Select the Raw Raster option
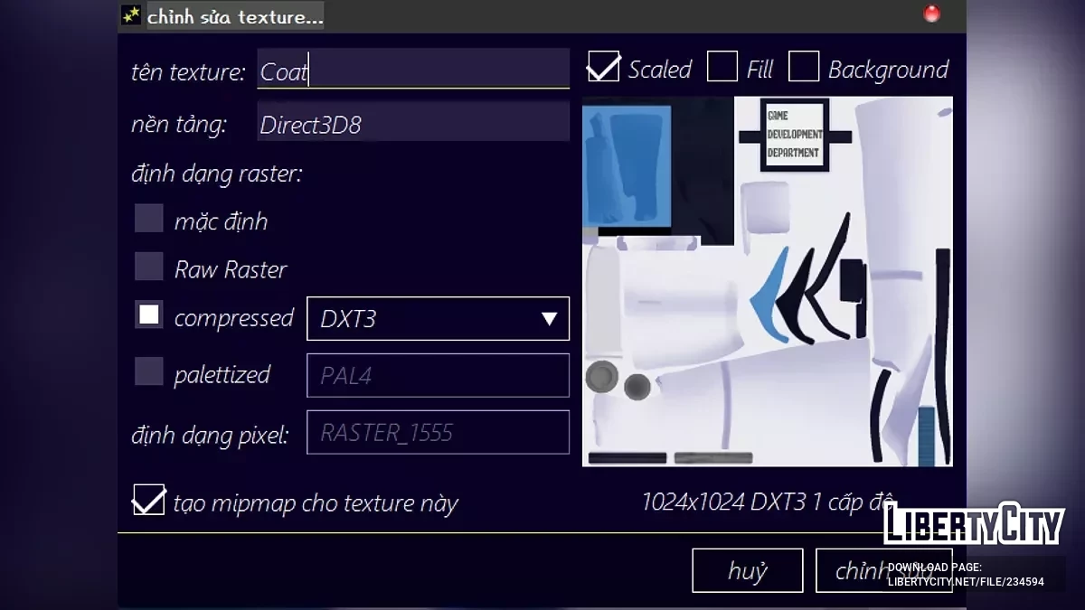 pos(149,267)
